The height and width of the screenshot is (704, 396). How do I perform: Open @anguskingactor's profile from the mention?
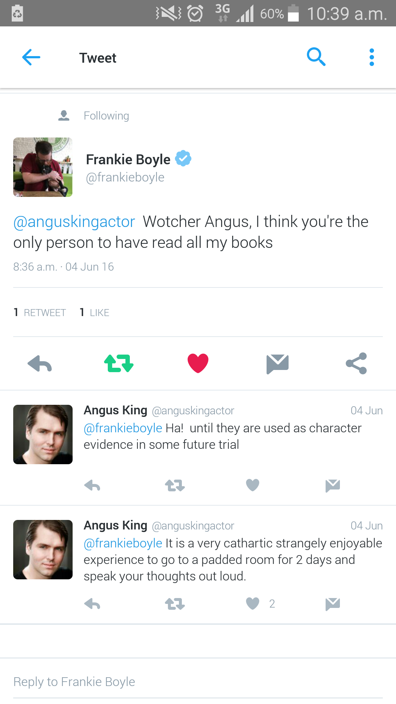point(74,221)
